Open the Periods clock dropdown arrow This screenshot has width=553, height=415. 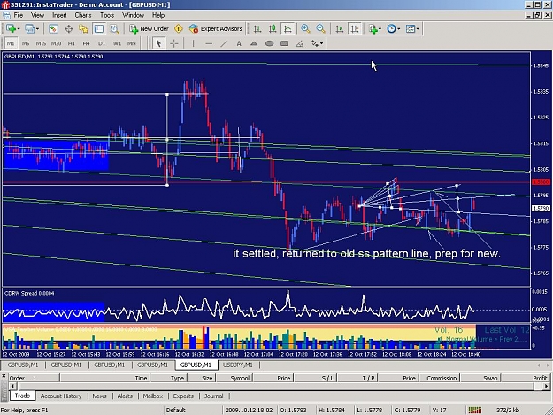[x=398, y=29]
